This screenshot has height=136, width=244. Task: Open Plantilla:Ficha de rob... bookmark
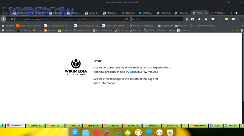pyautogui.click(x=87, y=26)
